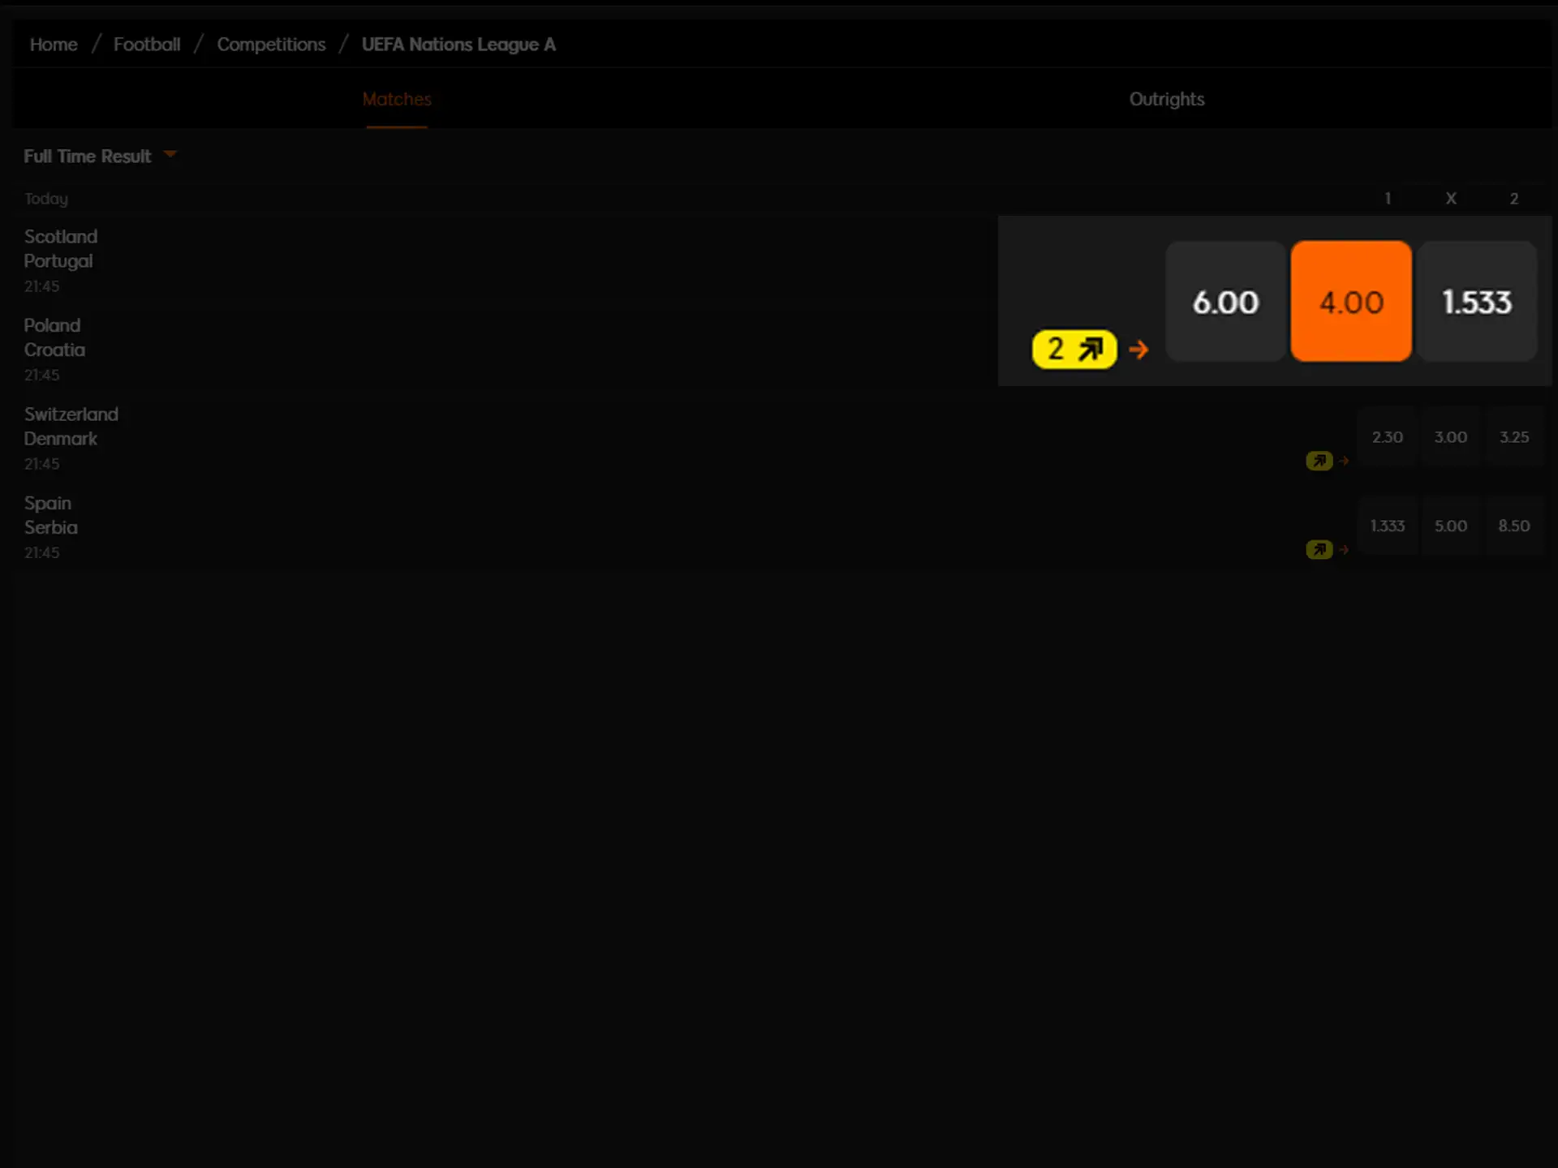1558x1168 pixels.
Task: Select the 1.533 away win odds
Action: [1477, 301]
